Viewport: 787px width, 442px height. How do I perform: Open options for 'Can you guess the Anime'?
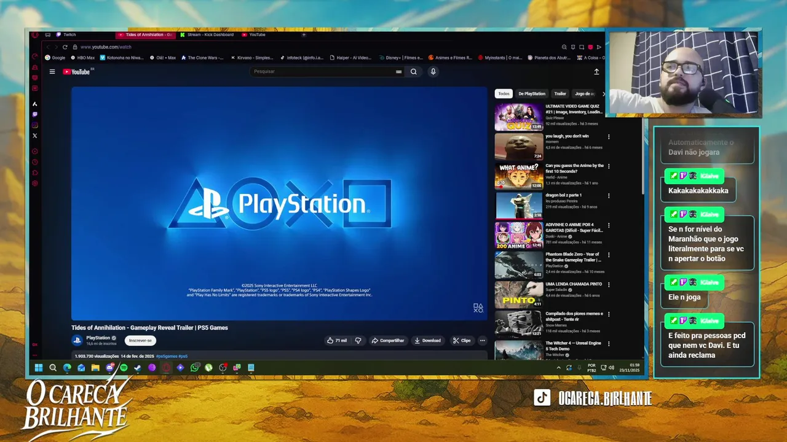pyautogui.click(x=609, y=166)
